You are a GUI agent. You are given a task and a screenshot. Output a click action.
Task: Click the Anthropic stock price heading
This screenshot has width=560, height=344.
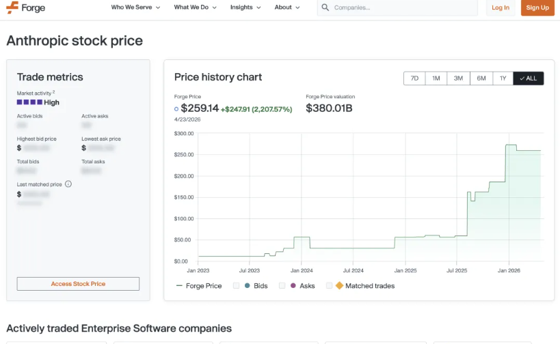[x=75, y=41]
